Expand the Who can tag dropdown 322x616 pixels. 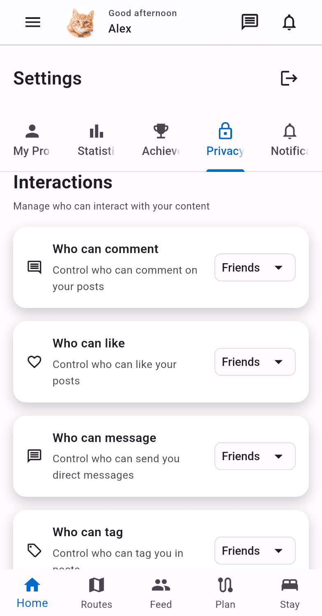tap(255, 551)
